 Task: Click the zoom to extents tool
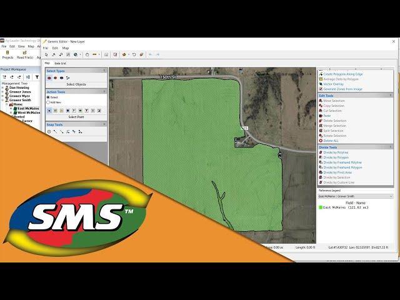tap(68, 54)
